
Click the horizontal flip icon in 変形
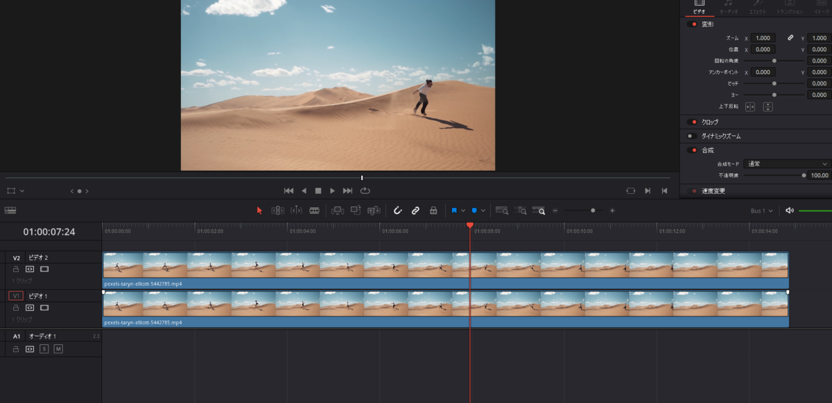[749, 107]
